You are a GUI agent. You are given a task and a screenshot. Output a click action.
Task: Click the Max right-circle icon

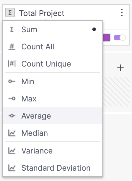tap(12, 98)
